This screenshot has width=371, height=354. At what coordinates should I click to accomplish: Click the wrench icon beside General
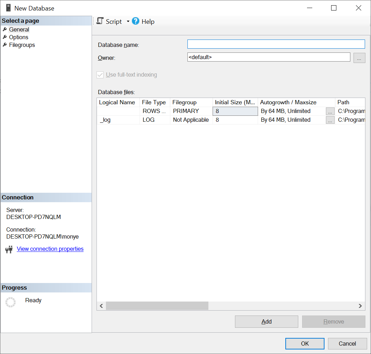5,29
